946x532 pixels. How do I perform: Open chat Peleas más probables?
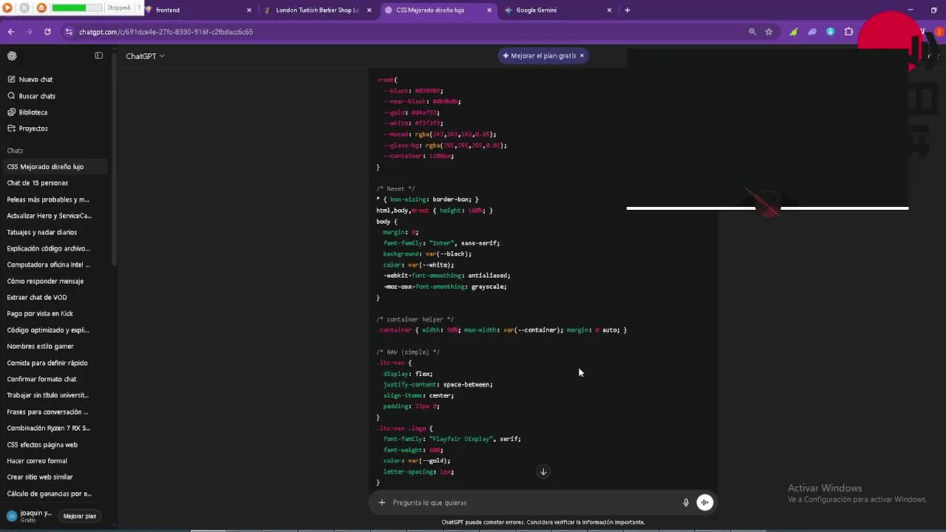coord(55,199)
